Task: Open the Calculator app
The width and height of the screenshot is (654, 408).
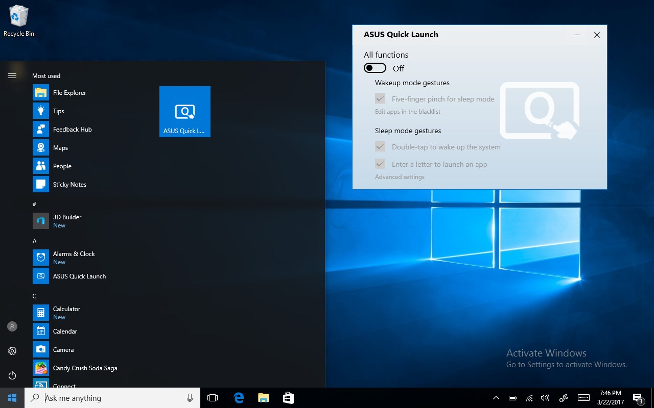Action: pos(66,309)
